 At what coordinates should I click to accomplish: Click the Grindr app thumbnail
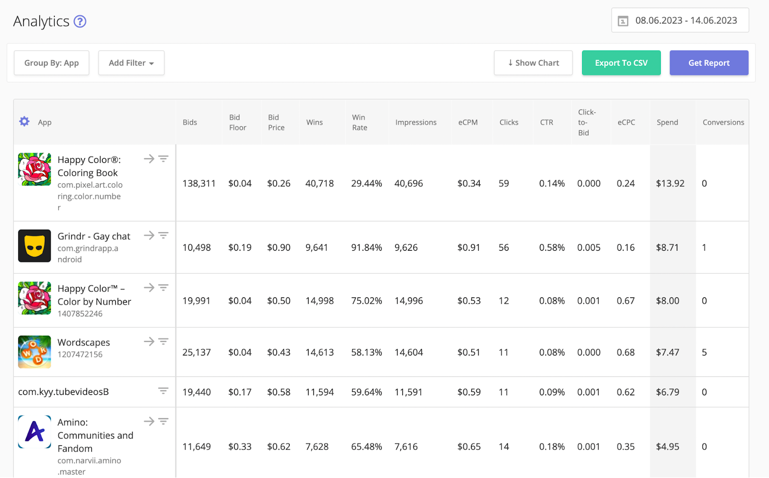(x=34, y=245)
